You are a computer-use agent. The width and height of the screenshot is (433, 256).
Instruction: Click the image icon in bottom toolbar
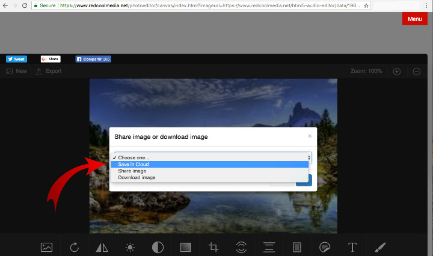pyautogui.click(x=46, y=247)
